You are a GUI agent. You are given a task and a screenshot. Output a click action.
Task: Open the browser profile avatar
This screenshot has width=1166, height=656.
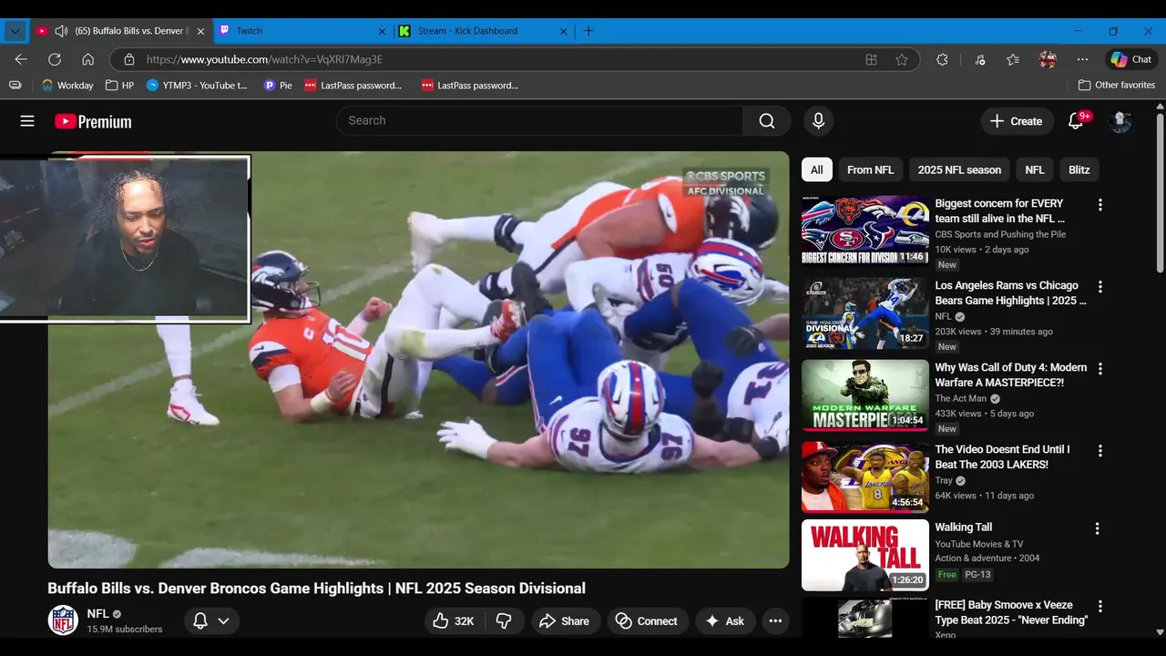point(1048,59)
